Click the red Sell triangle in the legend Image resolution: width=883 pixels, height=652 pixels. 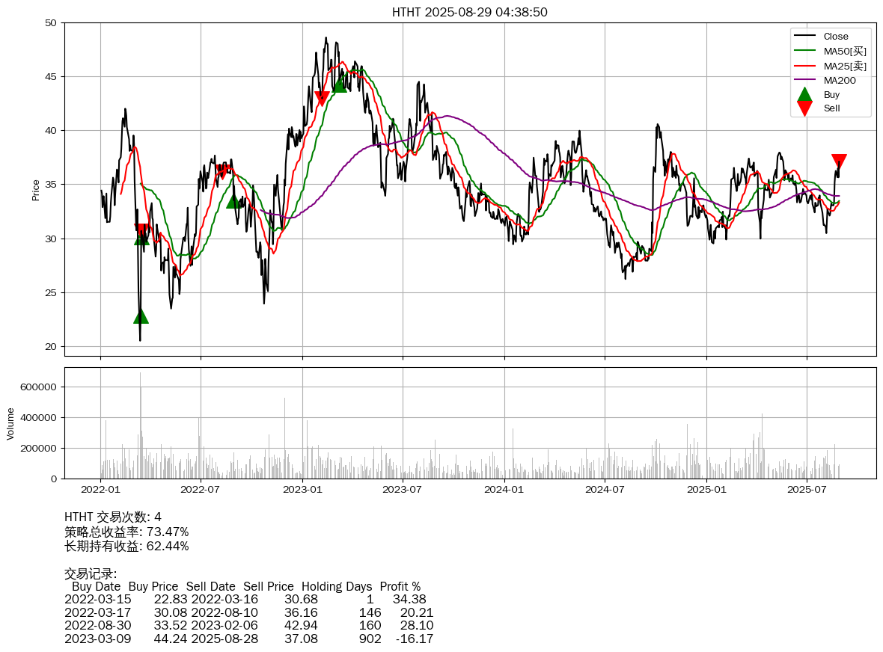click(x=804, y=108)
